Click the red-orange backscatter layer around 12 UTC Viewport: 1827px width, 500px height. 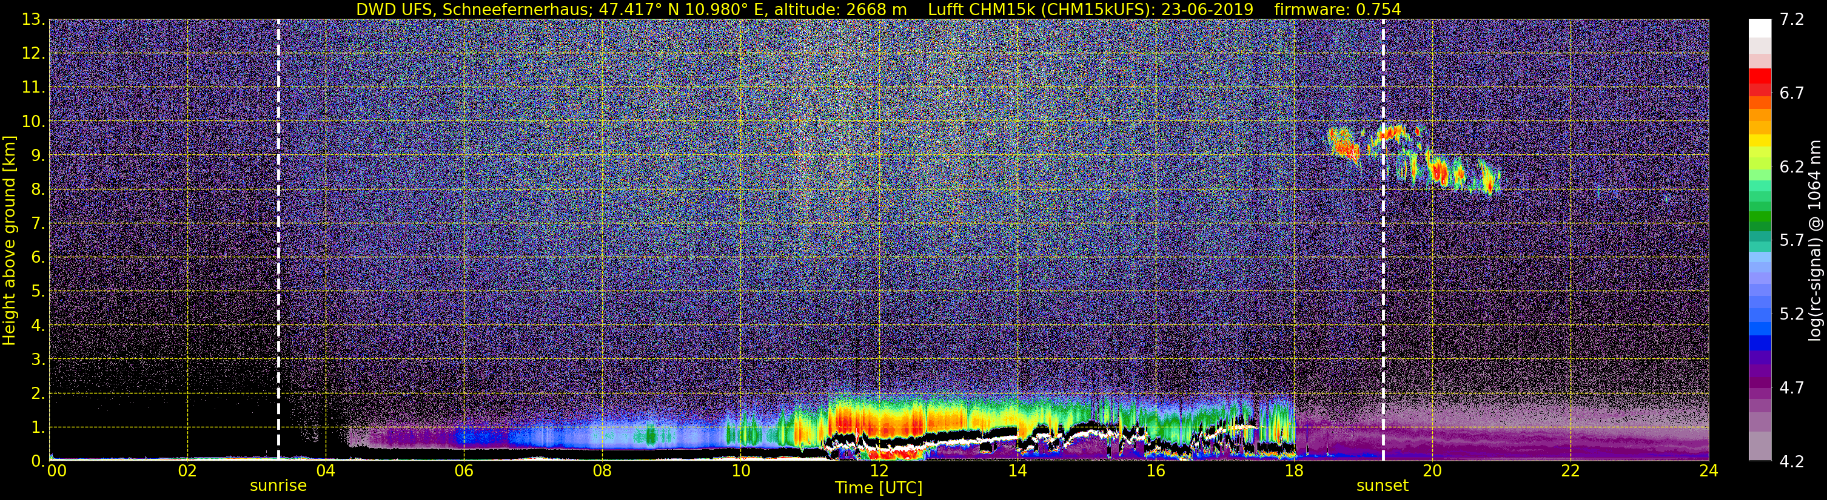click(876, 421)
